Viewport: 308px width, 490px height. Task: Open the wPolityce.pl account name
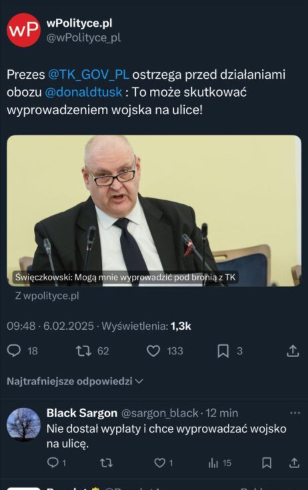[79, 23]
